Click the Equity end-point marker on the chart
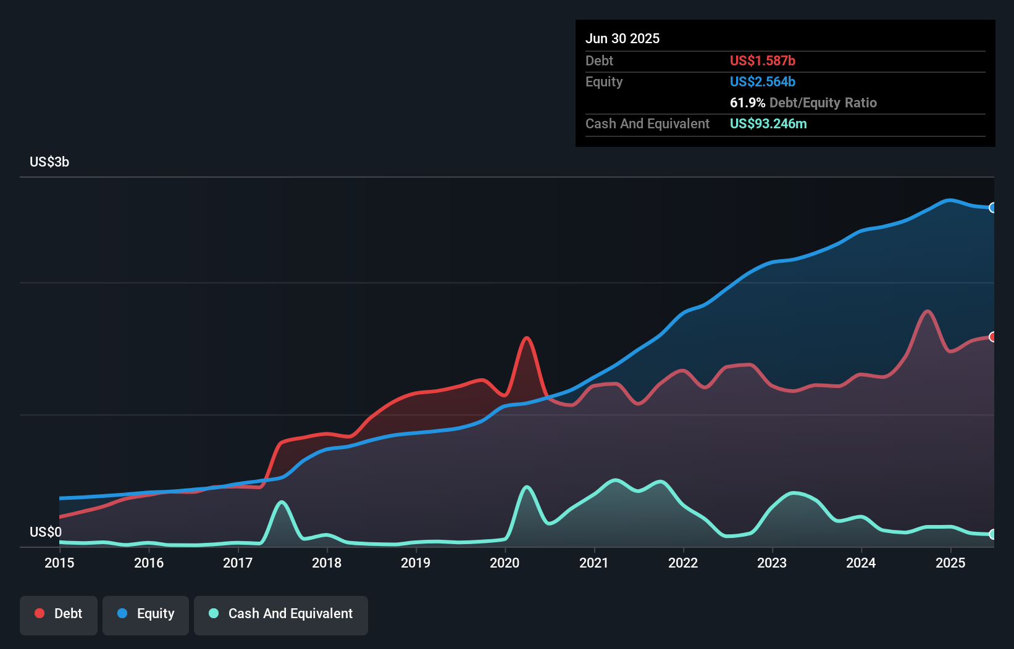Screen dimensions: 1014x649 coord(993,208)
